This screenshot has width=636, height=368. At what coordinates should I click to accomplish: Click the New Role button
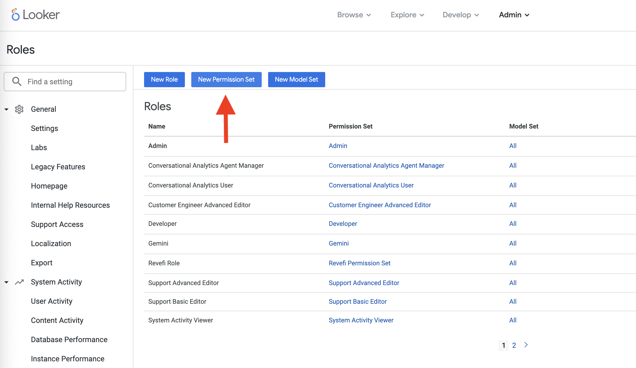(164, 79)
